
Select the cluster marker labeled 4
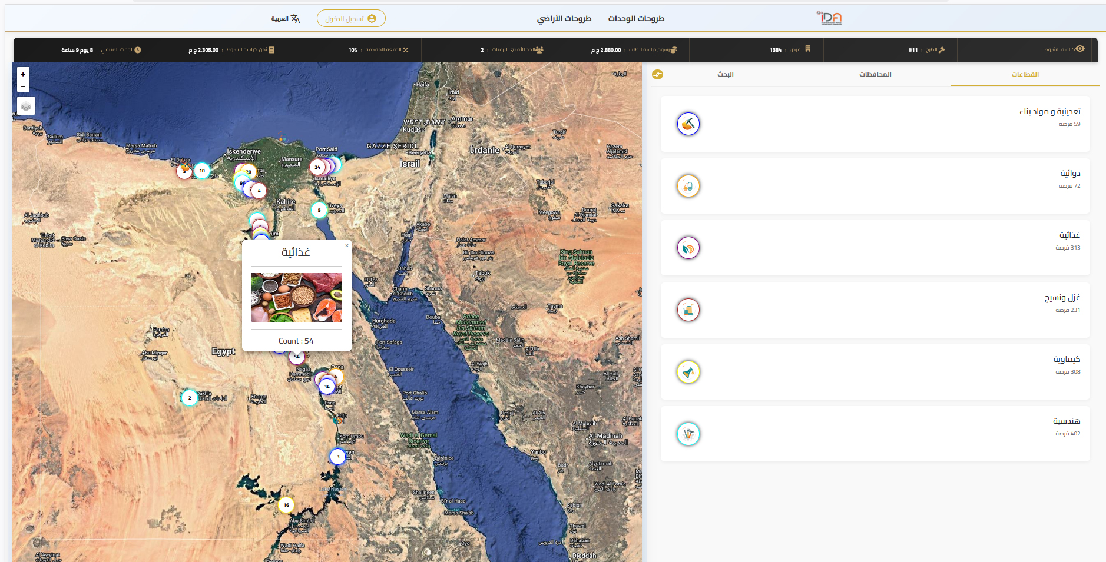[x=259, y=191]
